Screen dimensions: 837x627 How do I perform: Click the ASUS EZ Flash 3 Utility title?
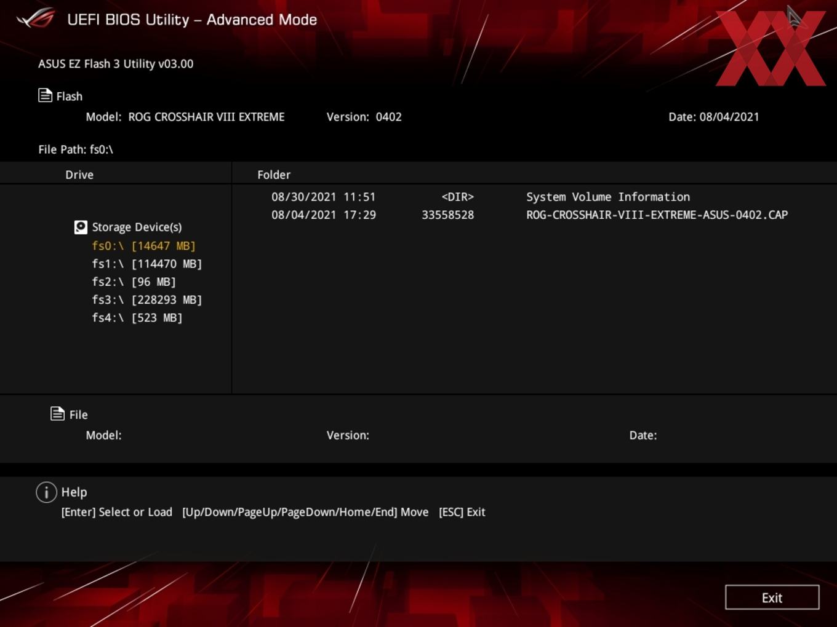(x=116, y=63)
